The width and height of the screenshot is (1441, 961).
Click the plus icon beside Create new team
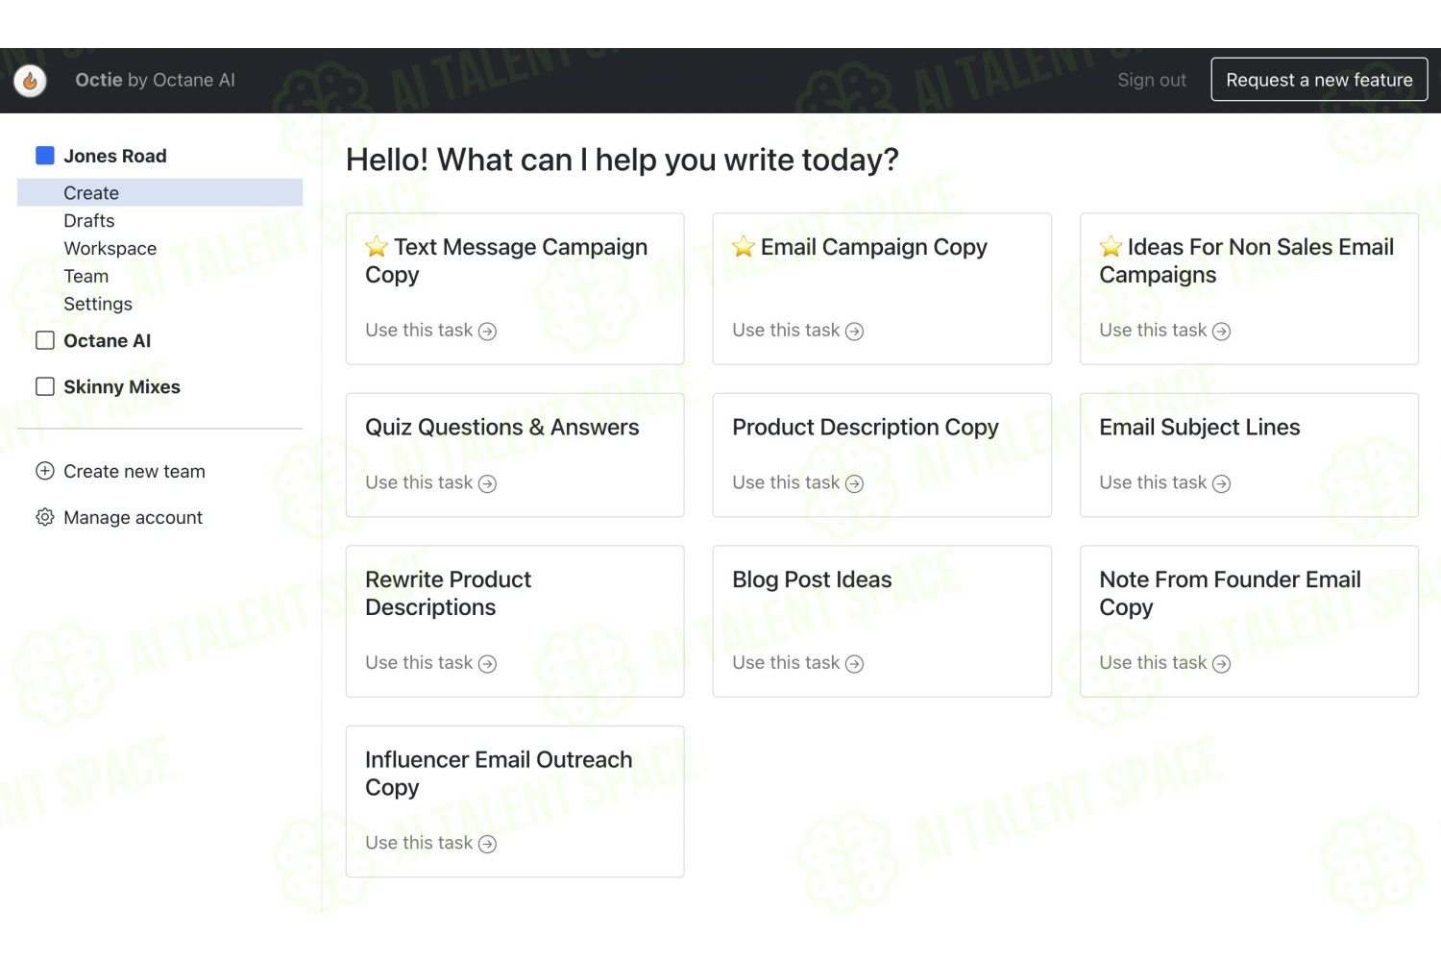[45, 471]
